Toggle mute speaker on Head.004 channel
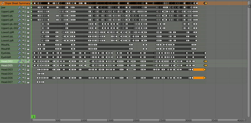The image size is (251, 123). [x=24, y=74]
